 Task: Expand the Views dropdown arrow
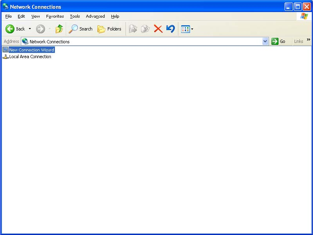coord(192,29)
